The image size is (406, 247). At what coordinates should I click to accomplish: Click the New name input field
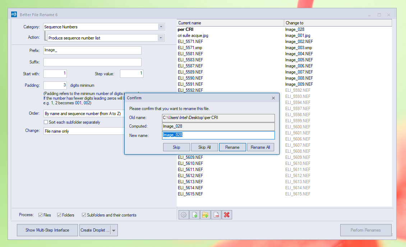(x=218, y=135)
